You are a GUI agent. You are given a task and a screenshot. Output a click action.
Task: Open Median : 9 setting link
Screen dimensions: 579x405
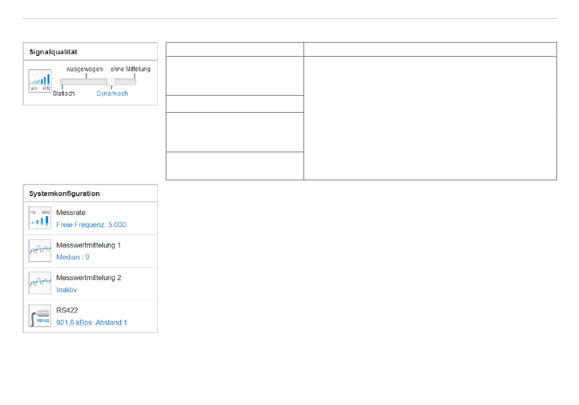pos(73,257)
